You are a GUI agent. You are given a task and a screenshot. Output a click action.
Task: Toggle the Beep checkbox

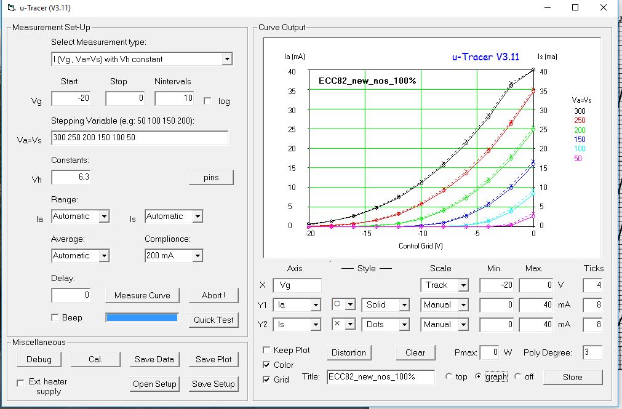[55, 317]
